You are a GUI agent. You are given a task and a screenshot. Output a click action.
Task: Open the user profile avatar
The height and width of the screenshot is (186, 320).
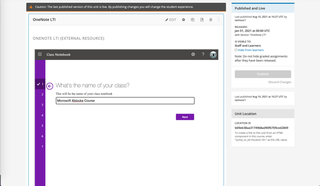213,54
